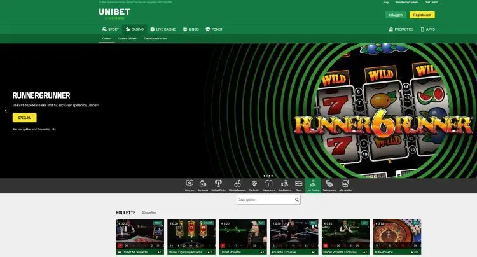
Task: Select the Live Casino category icon
Action: click(x=312, y=183)
